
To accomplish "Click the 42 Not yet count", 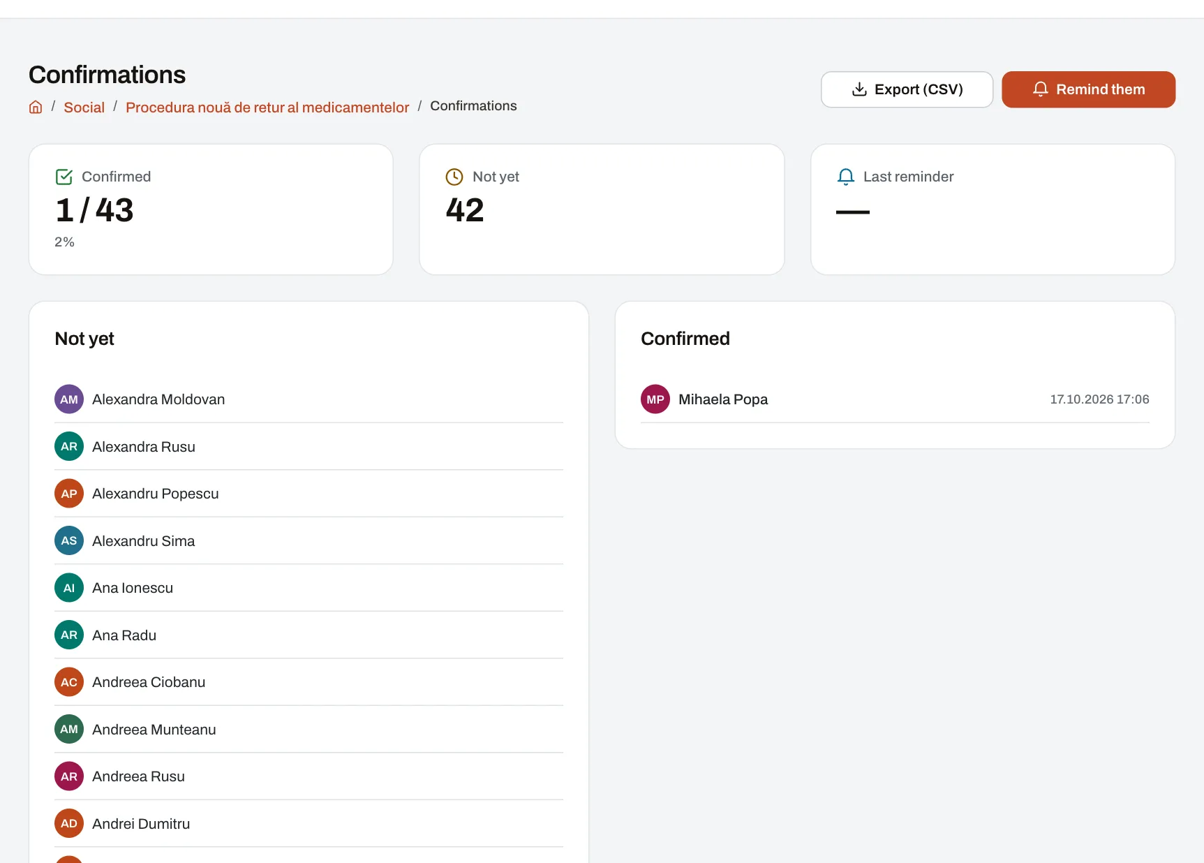I will (465, 210).
